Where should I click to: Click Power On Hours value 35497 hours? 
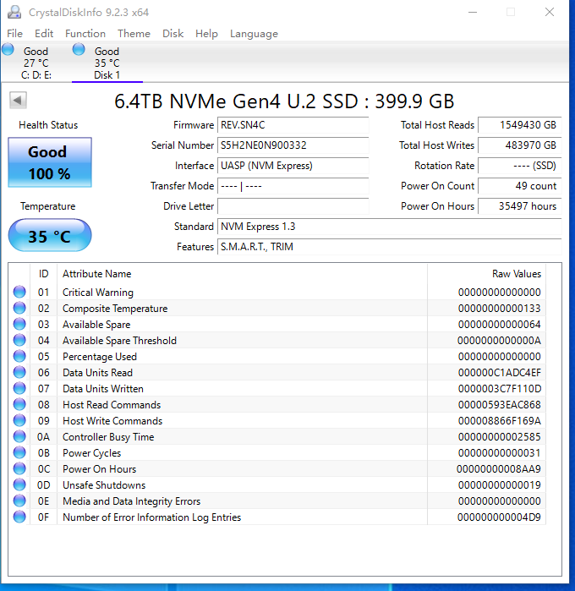(x=520, y=206)
